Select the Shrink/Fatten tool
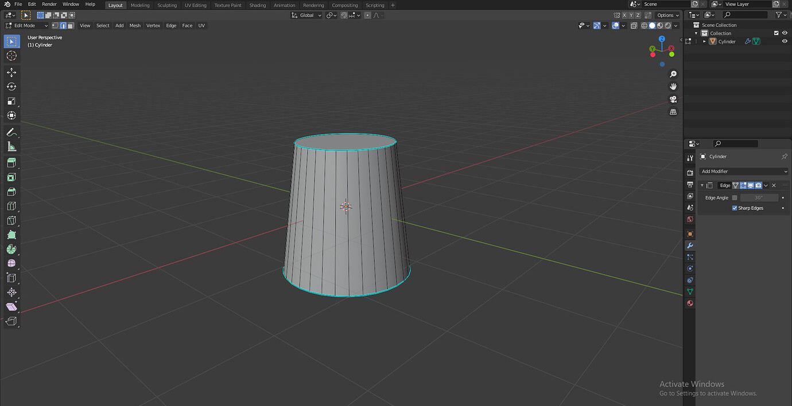The image size is (792, 406). [x=11, y=292]
